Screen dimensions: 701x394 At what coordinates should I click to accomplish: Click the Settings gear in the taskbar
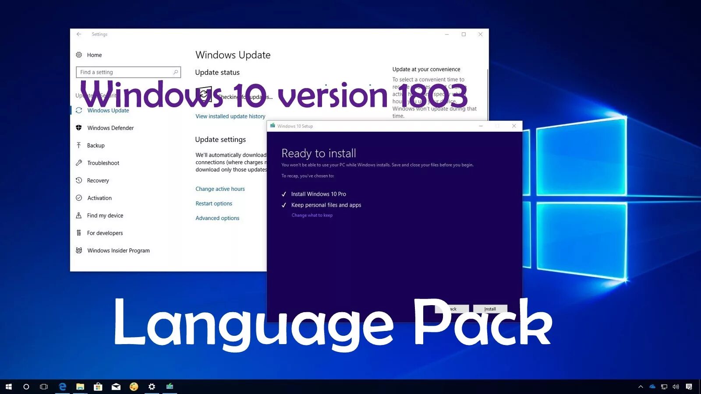pos(152,387)
